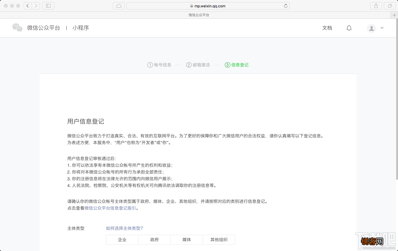
Task: Open 微信公众平台信息登记指引 link
Action: [x=110, y=208]
